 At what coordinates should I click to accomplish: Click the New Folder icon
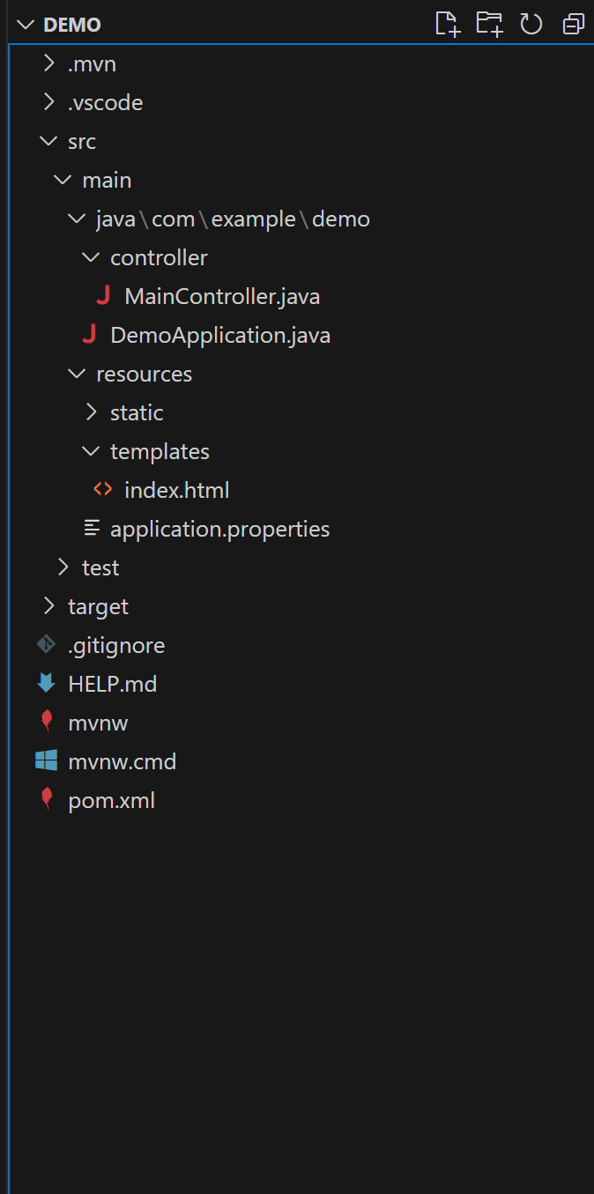pyautogui.click(x=489, y=24)
